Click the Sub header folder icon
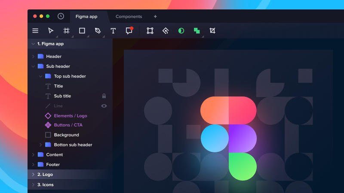 pos(40,66)
